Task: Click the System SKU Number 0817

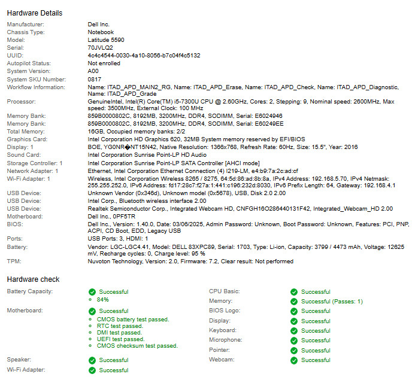Action: click(x=95, y=80)
